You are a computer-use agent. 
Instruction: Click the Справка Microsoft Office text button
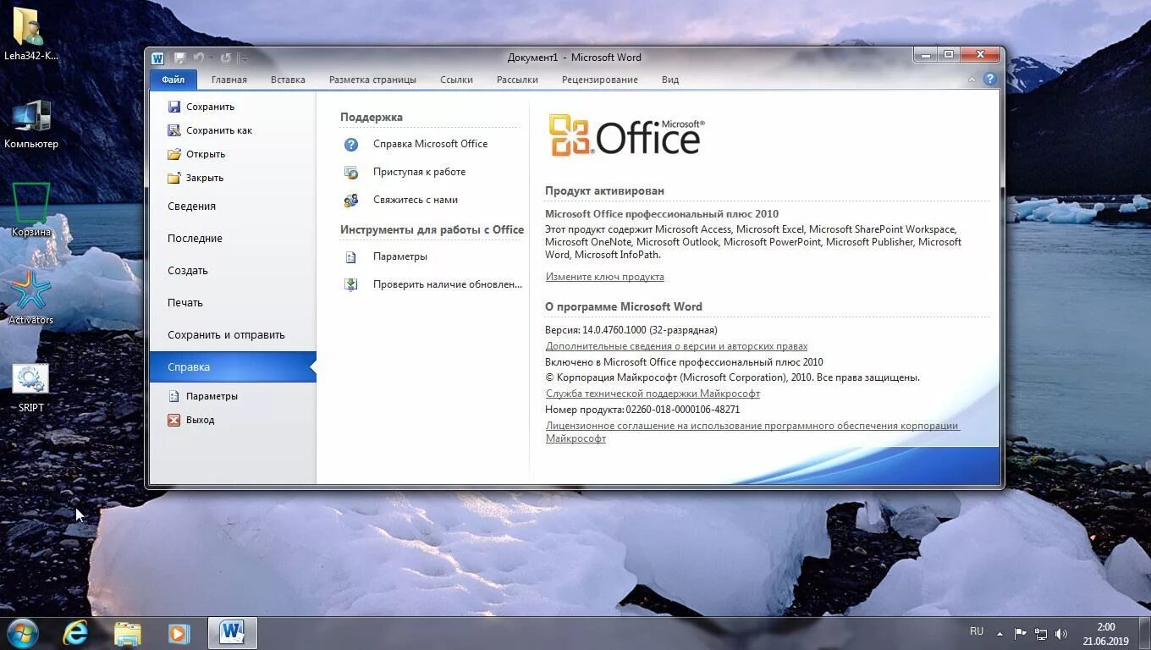click(x=430, y=144)
